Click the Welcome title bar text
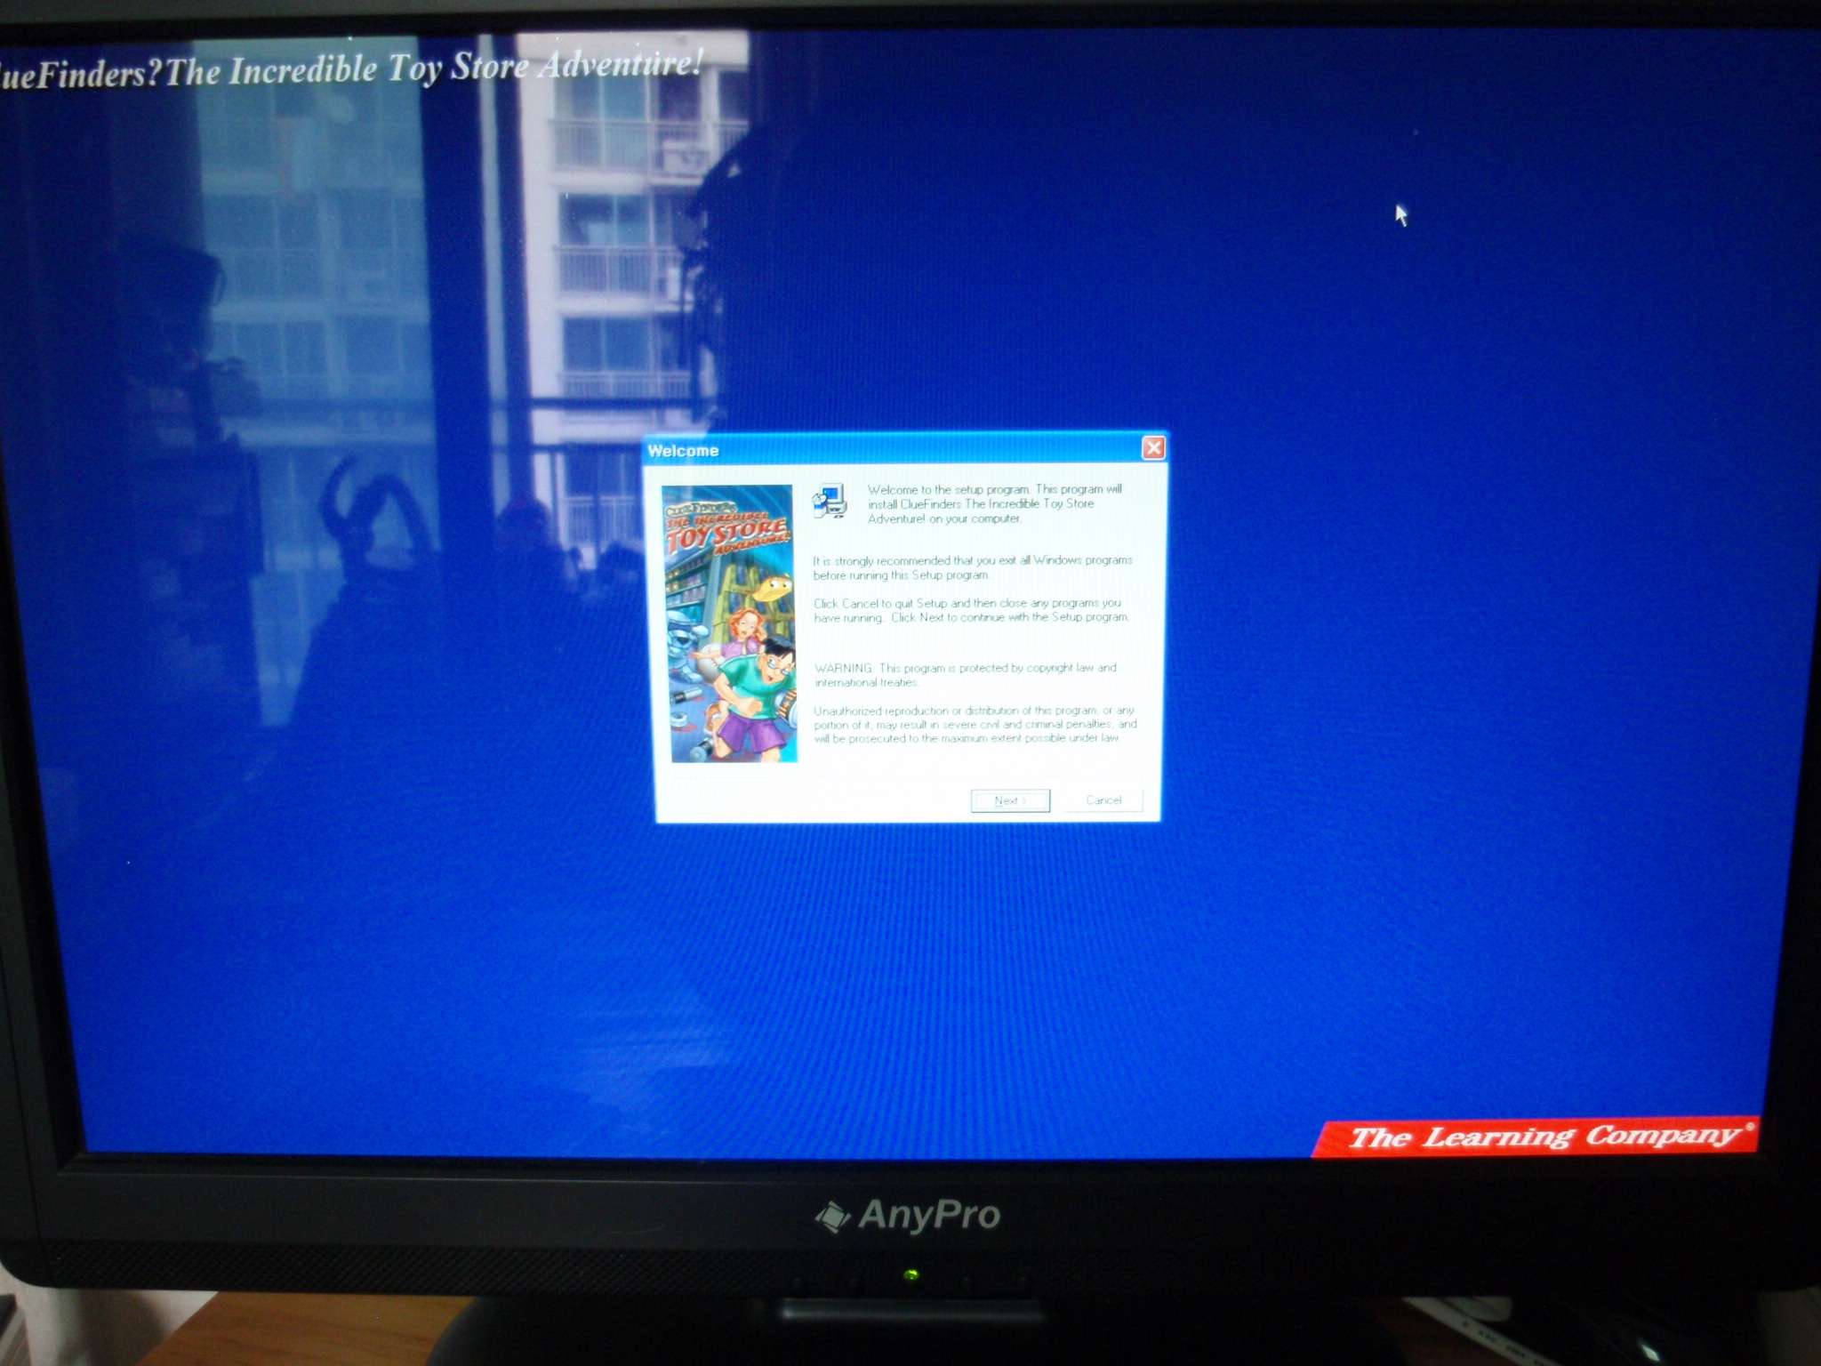1821x1366 pixels. click(683, 451)
